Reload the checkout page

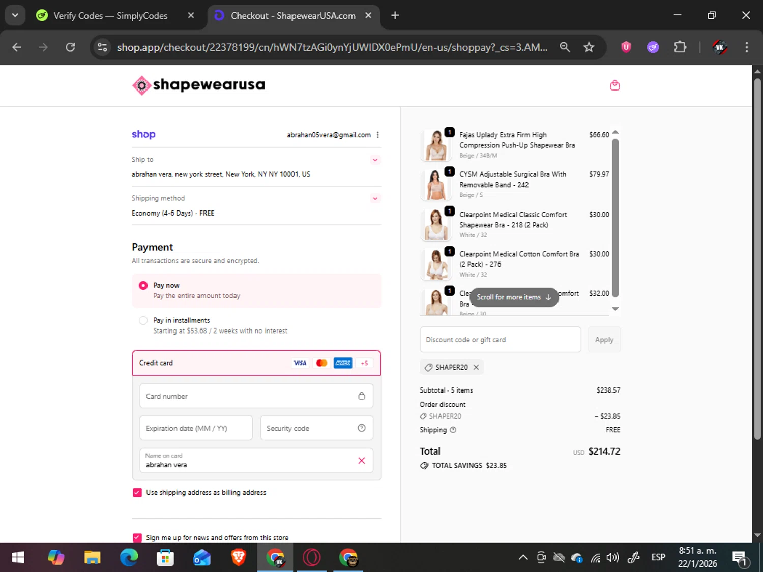coord(70,47)
